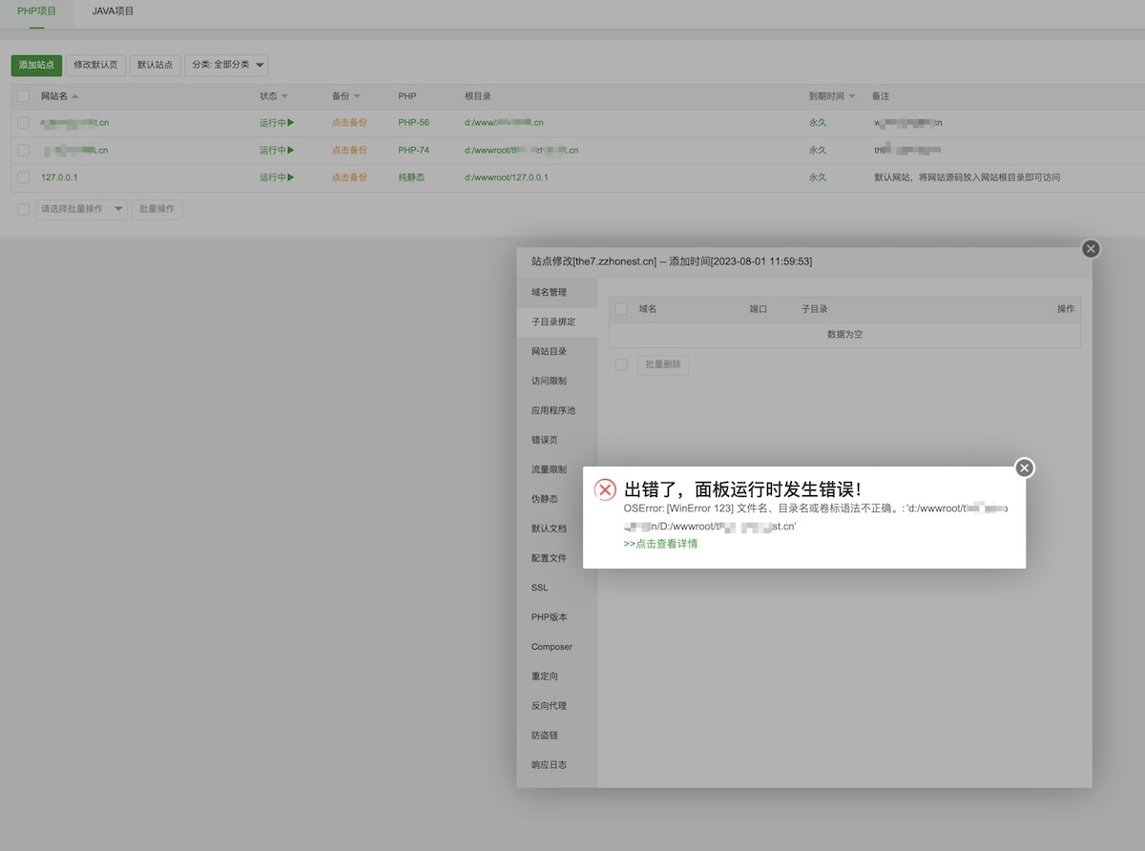Open 域名管理 in dialog sidebar
Image resolution: width=1145 pixels, height=851 pixels.
(557, 292)
